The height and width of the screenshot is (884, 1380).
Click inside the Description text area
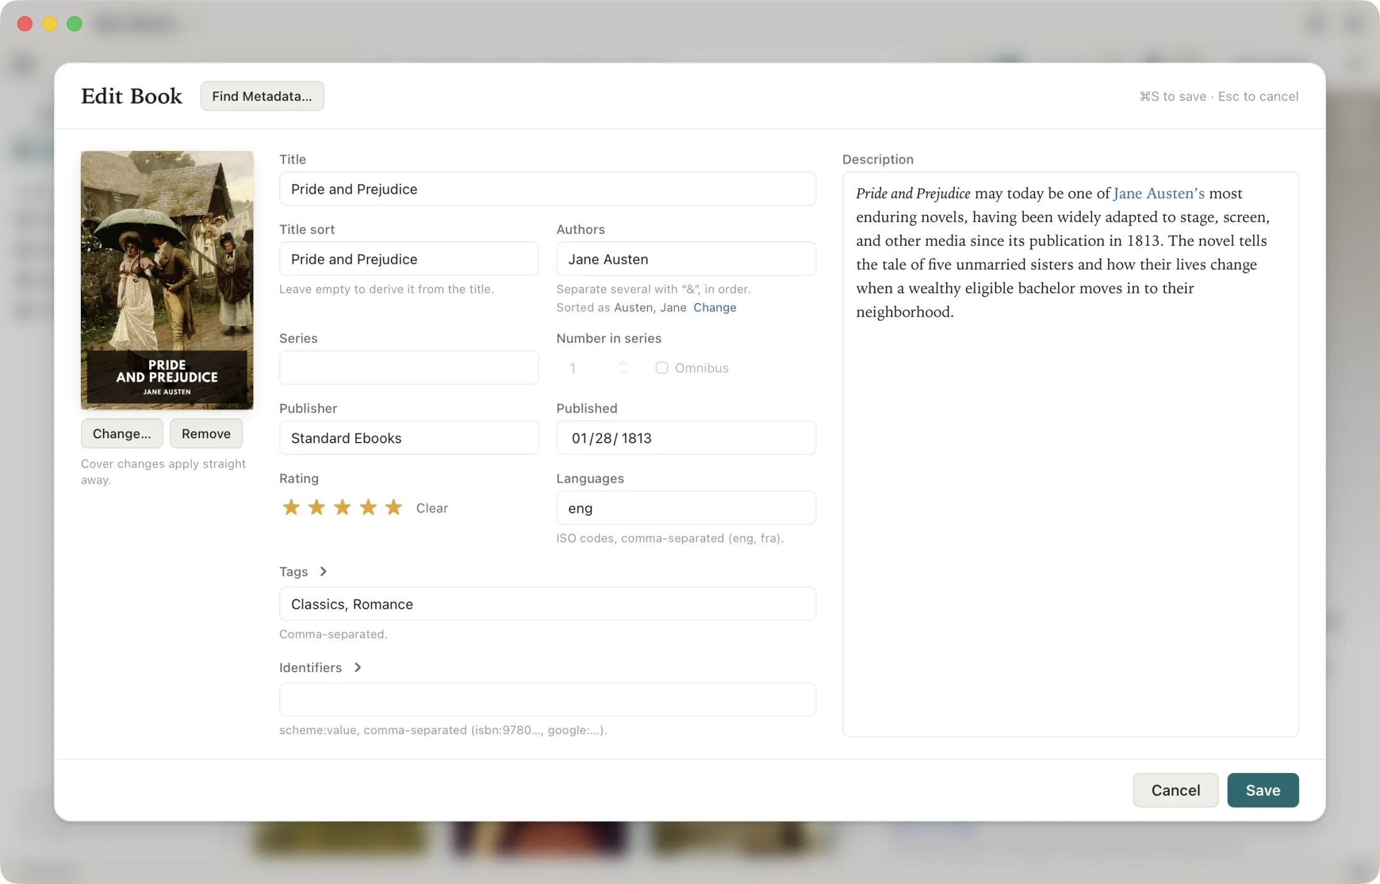[1070, 455]
